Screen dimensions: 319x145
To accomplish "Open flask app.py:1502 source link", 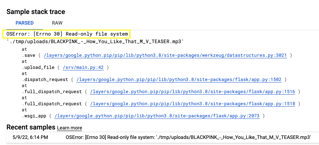I will point(179,80).
